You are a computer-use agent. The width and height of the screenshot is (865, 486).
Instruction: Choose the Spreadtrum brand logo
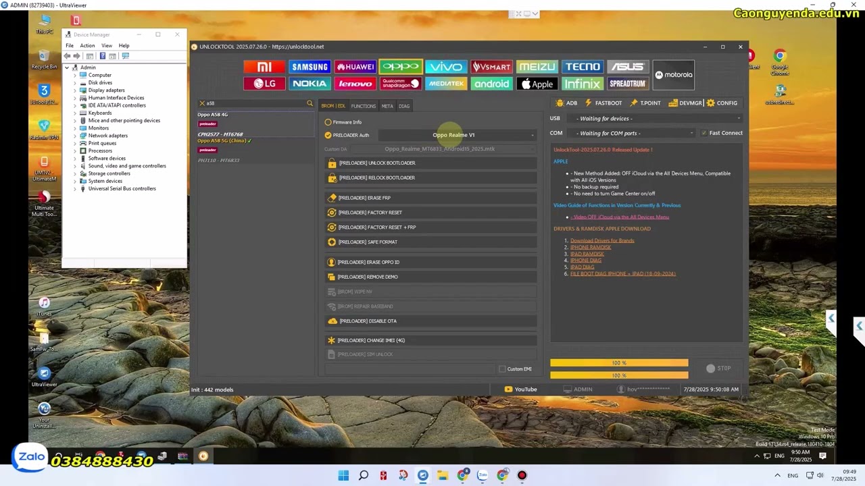point(628,84)
